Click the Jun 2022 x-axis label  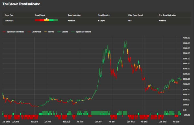click(x=144, y=122)
